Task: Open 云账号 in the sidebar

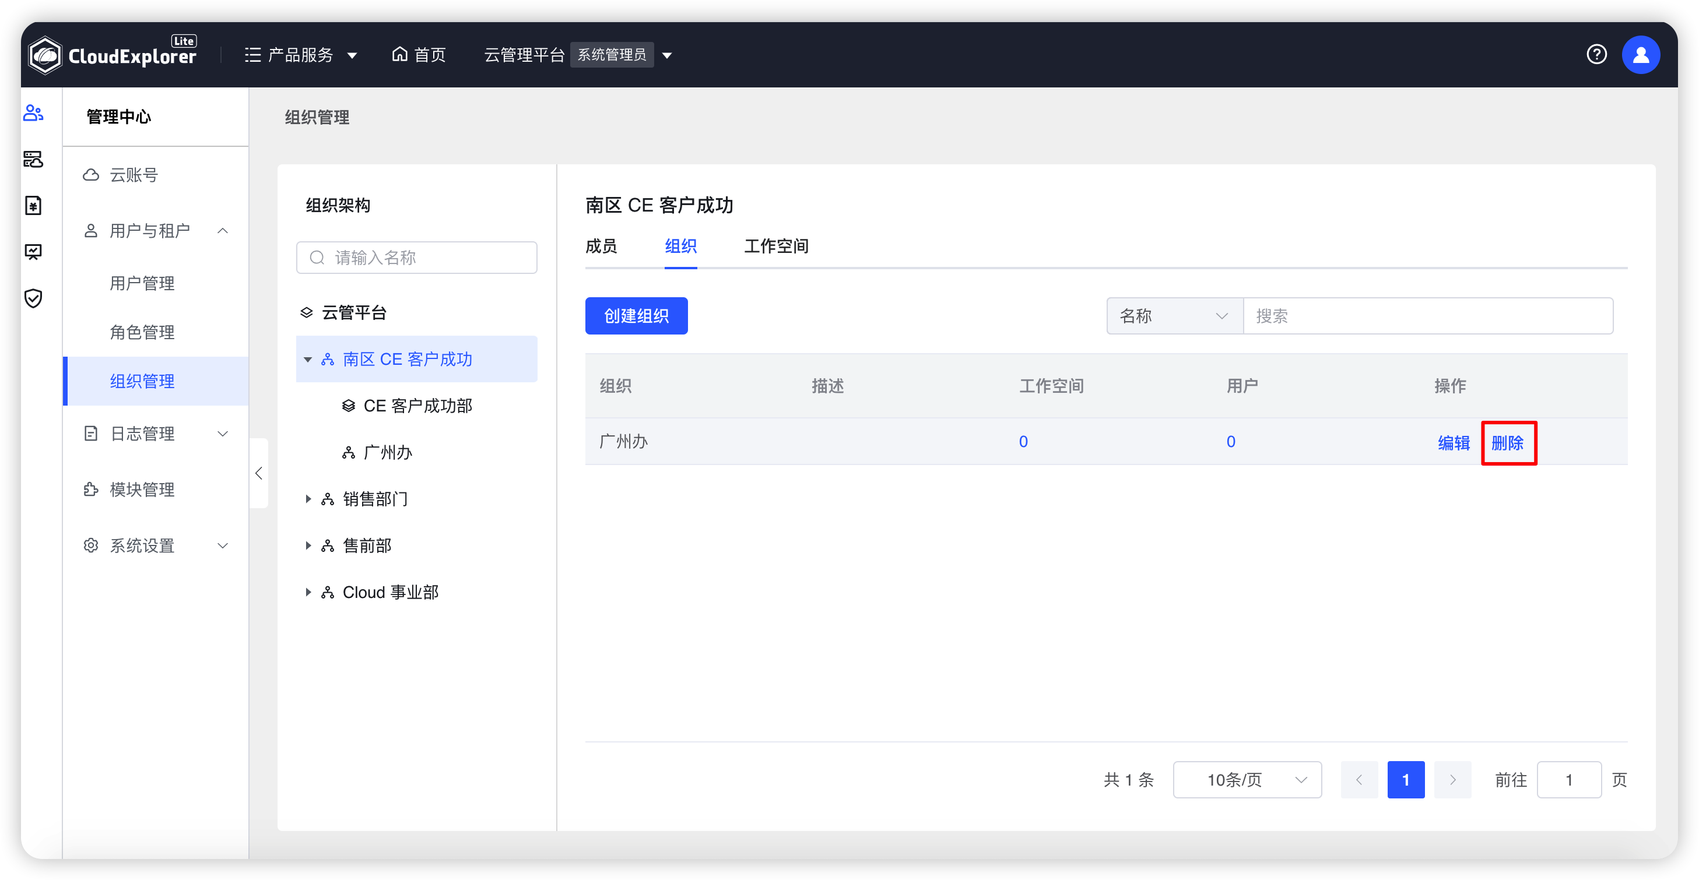Action: (x=134, y=175)
